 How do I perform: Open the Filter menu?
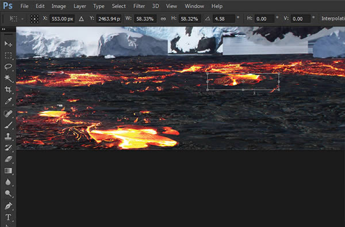coord(139,6)
